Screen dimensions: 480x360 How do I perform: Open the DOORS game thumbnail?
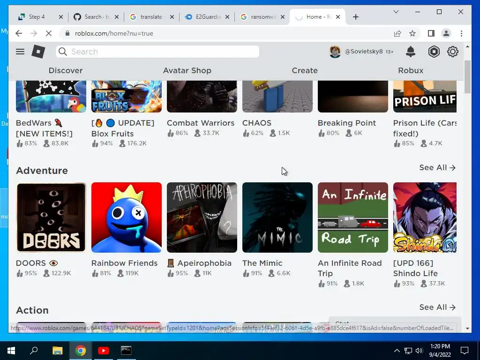pos(51,217)
